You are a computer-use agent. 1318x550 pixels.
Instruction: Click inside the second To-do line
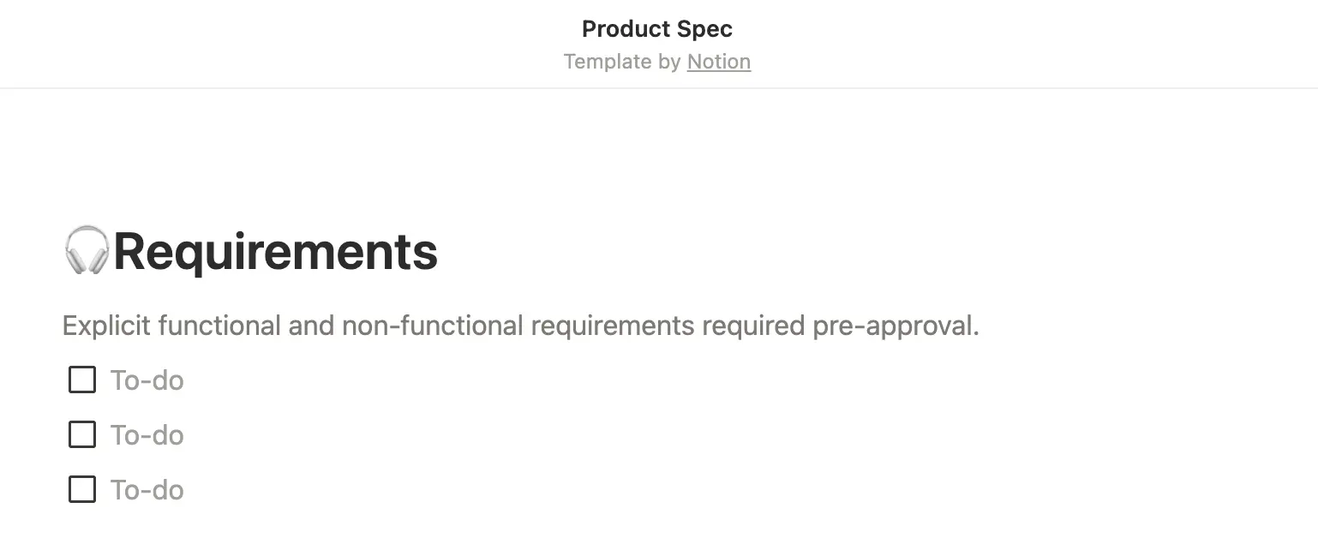147,434
